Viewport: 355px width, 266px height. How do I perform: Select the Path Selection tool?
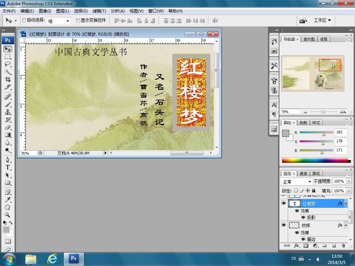8,175
